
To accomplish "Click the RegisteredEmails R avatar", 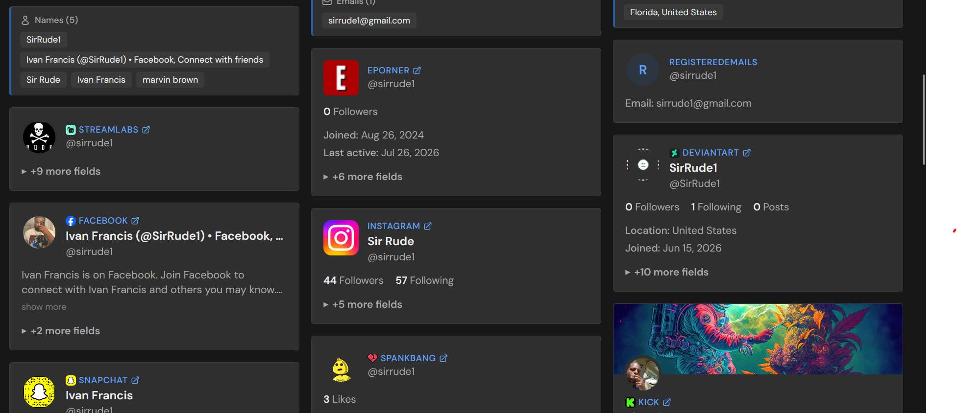I will pyautogui.click(x=643, y=70).
